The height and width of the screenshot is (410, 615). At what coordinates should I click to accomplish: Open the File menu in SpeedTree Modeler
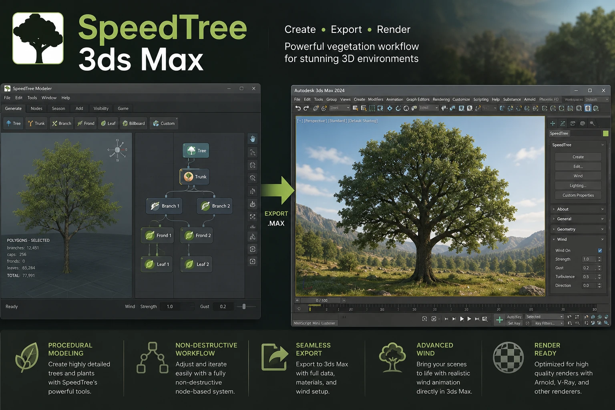(7, 98)
